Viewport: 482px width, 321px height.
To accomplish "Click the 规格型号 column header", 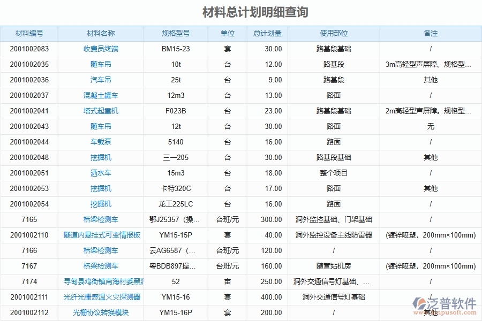I will tap(175, 33).
